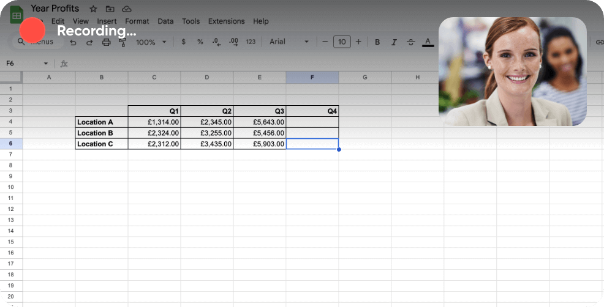This screenshot has width=604, height=307.
Task: Open the Arial font dropdown
Action: click(289, 42)
